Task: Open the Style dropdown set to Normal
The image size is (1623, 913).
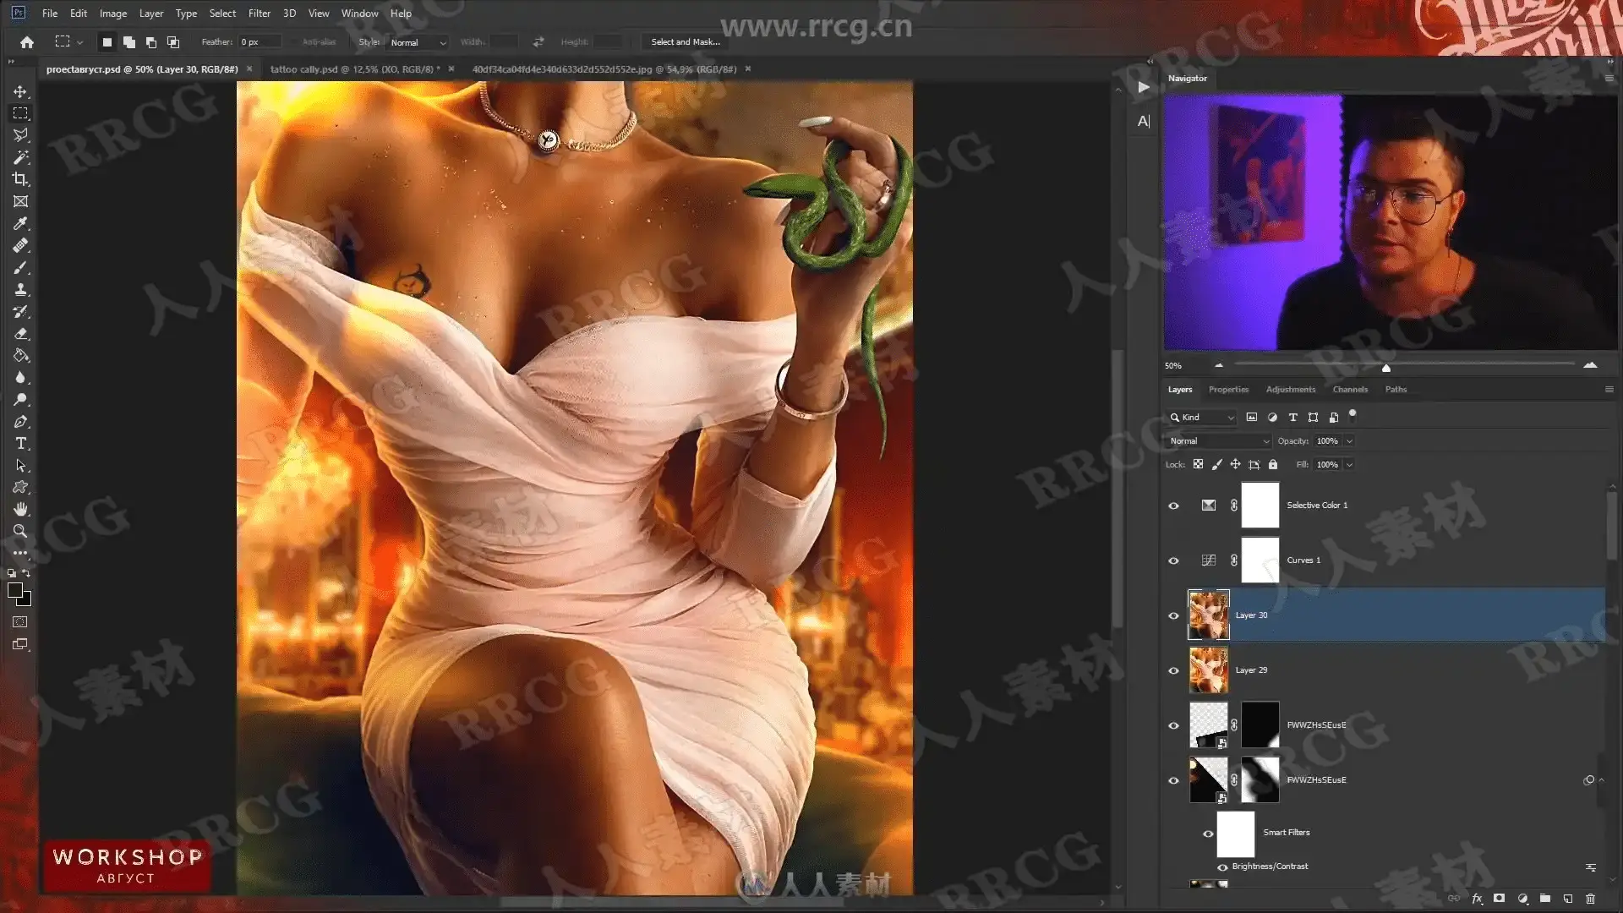Action: (x=418, y=42)
